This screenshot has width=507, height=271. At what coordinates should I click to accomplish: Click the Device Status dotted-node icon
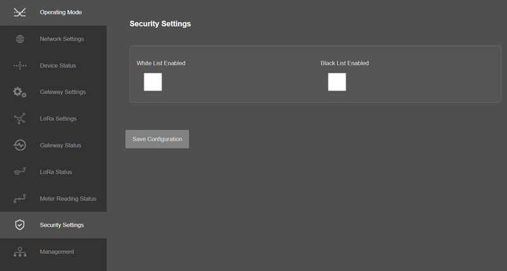[20, 66]
